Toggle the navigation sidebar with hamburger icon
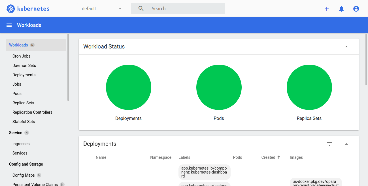 tap(9, 25)
